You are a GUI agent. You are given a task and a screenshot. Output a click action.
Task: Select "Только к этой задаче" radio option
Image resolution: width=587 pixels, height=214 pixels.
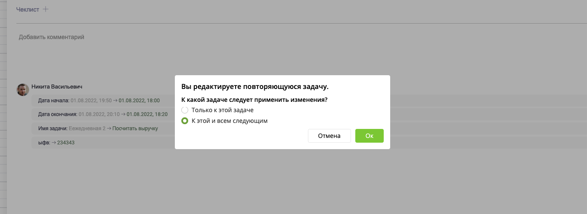185,110
